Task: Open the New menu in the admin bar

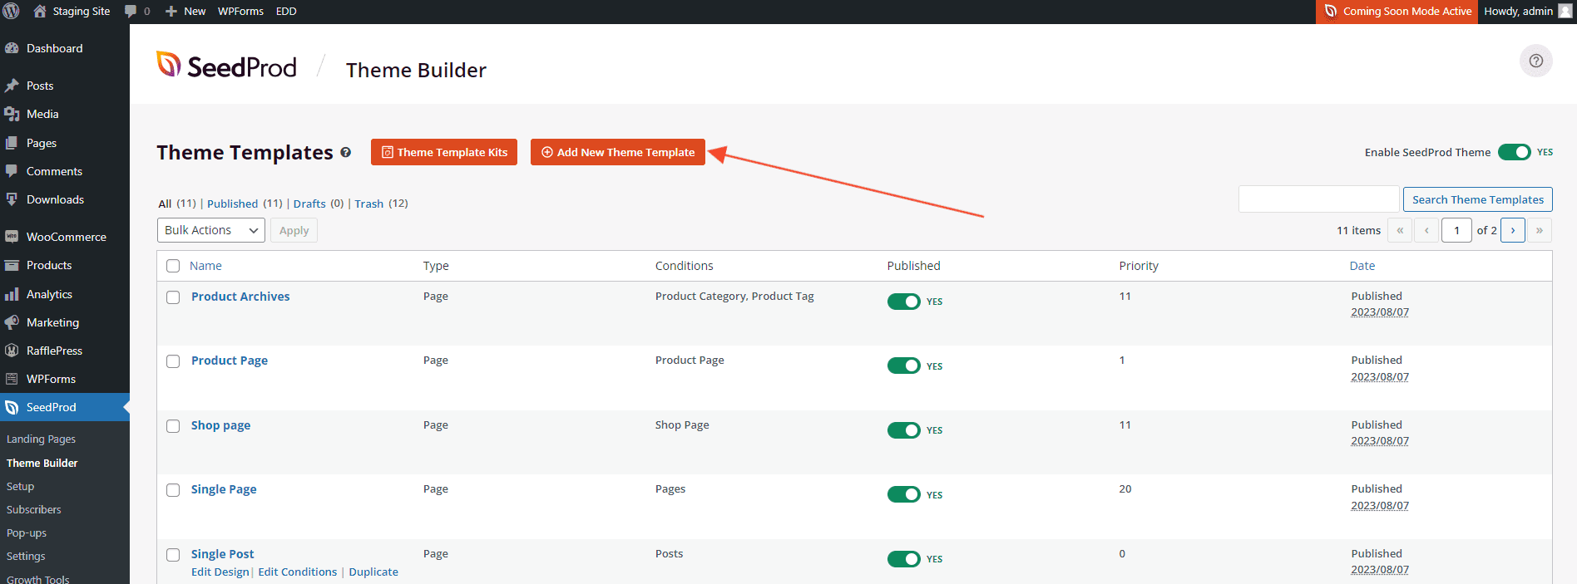Action: 185,12
